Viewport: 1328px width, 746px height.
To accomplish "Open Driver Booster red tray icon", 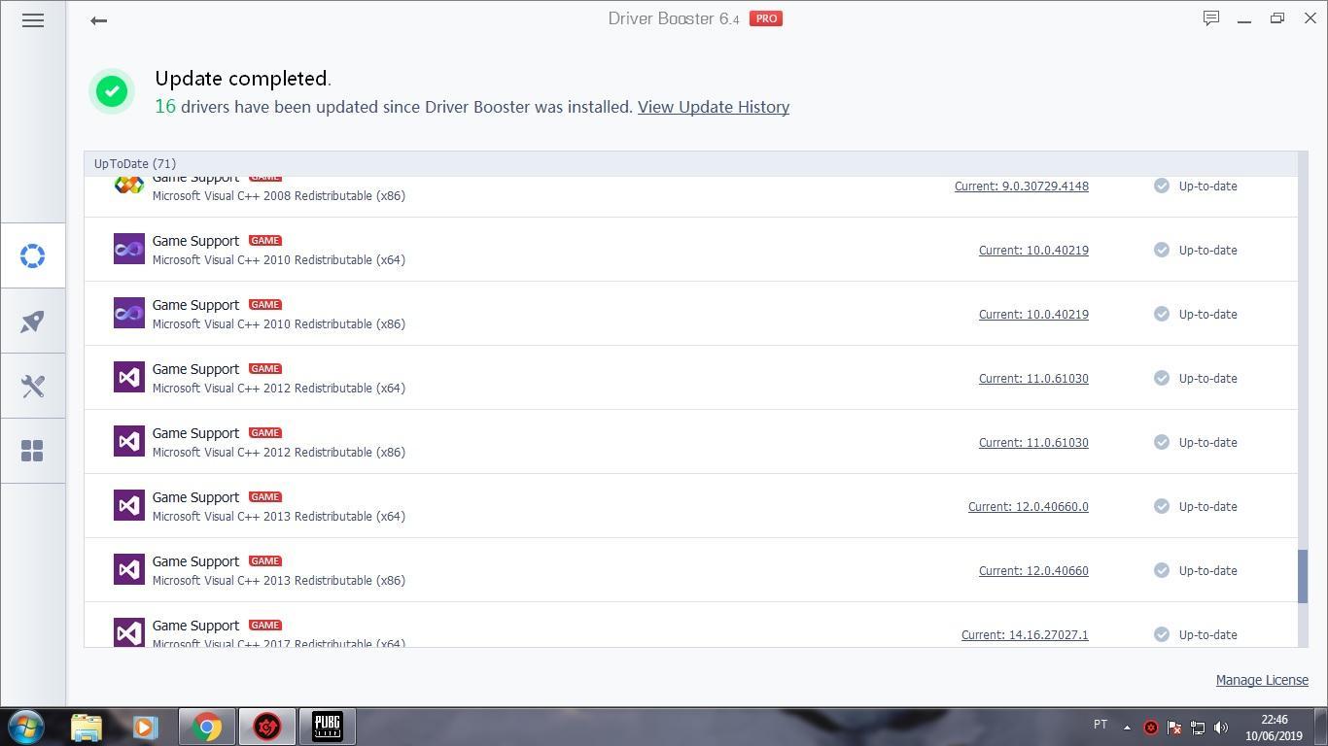I will [x=1151, y=728].
